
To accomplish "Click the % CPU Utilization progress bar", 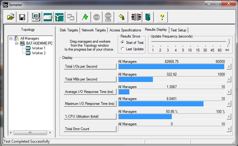I will pyautogui.click(x=171, y=117).
